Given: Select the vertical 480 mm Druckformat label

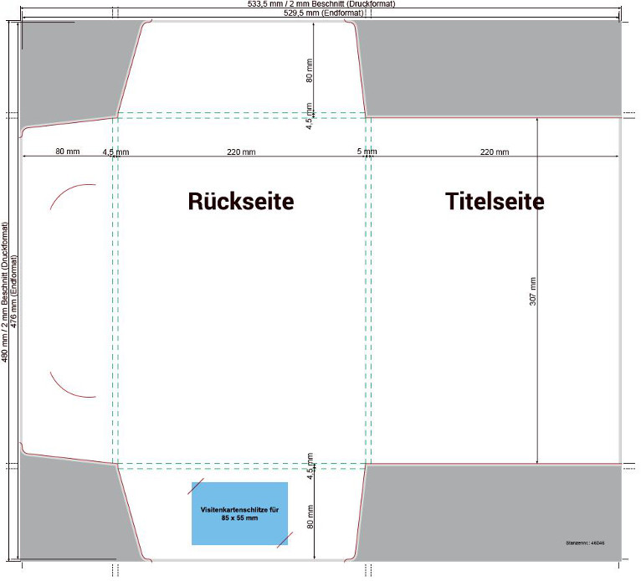Looking at the screenshot, I should click(5, 291).
